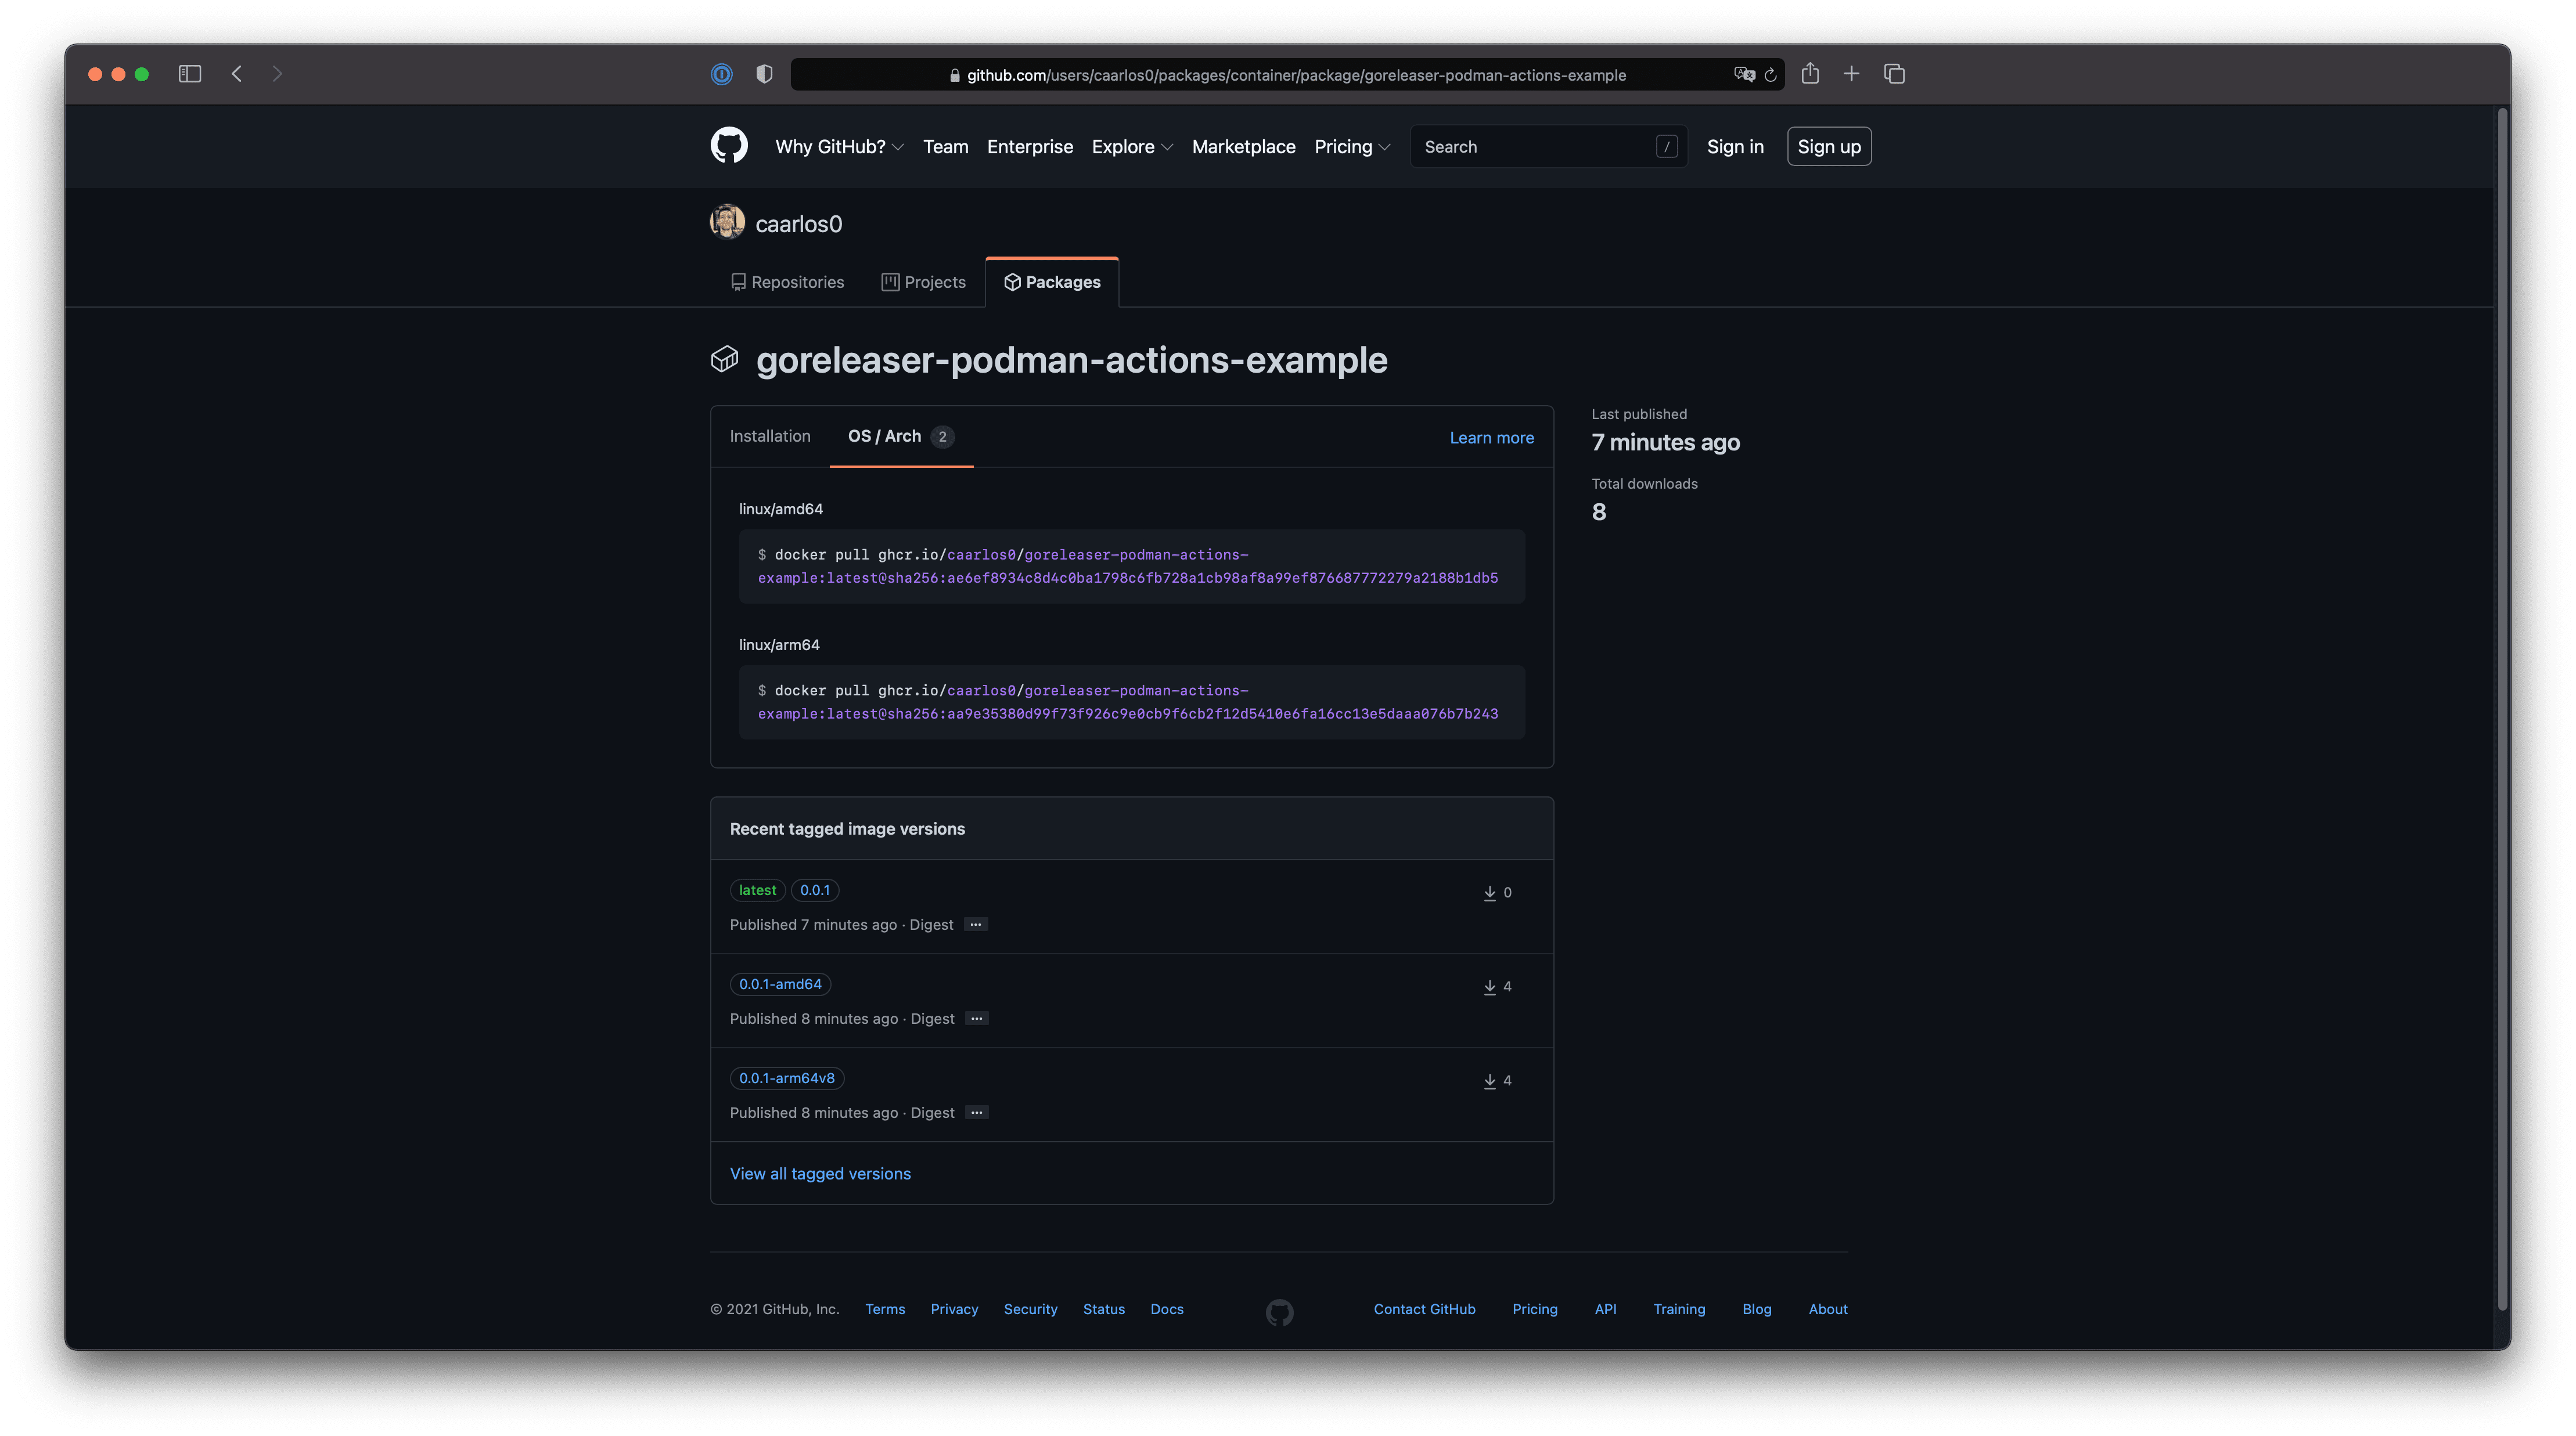Image resolution: width=2576 pixels, height=1436 pixels.
Task: Expand the Explore dropdown
Action: click(1131, 146)
